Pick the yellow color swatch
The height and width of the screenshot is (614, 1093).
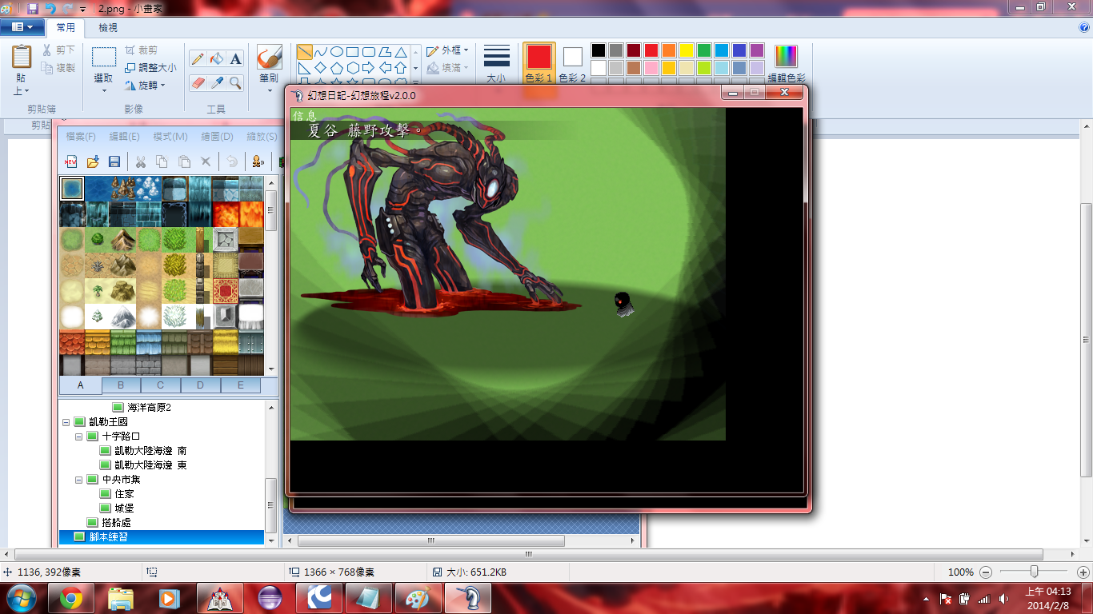(687, 50)
